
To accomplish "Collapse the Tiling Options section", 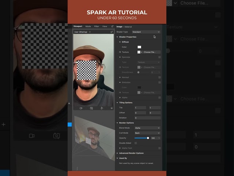I will [117, 103].
